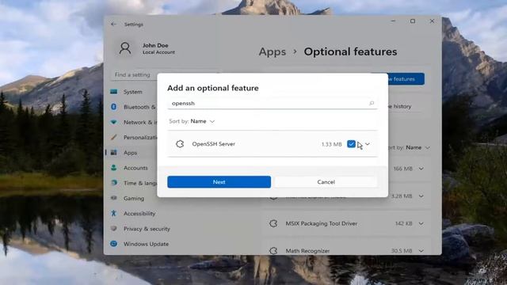Minimize the Settings window
The image size is (507, 285).
[393, 21]
